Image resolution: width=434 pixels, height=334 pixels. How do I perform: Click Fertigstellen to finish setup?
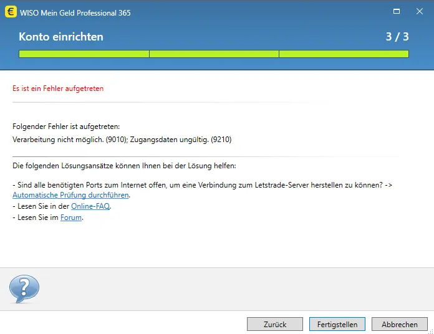337,324
